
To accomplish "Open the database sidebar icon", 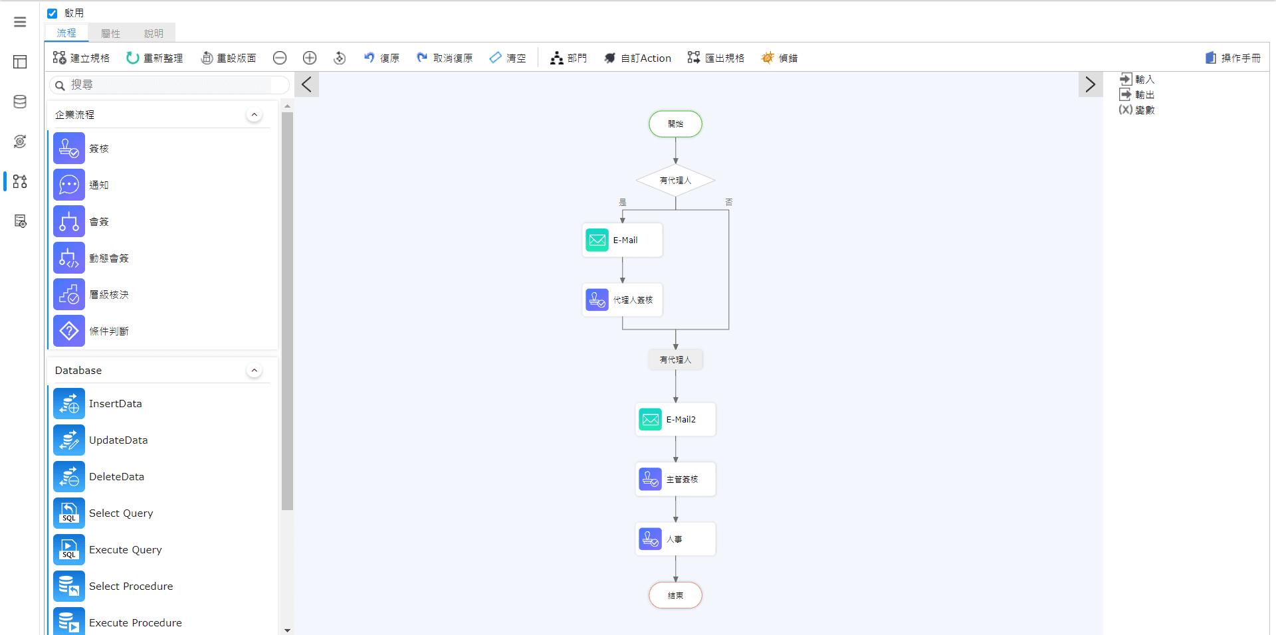I will pos(20,102).
